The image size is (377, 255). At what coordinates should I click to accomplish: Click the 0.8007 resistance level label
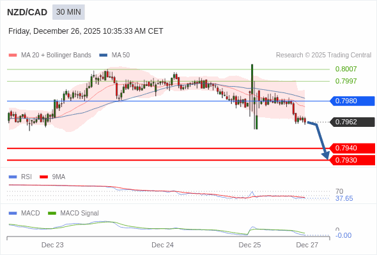point(346,69)
